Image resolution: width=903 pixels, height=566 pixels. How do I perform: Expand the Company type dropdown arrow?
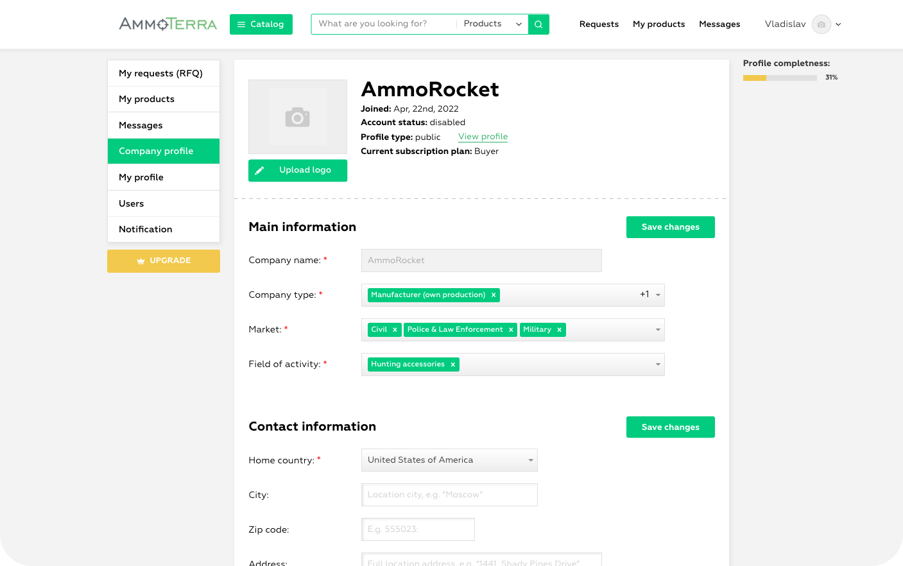tap(658, 295)
